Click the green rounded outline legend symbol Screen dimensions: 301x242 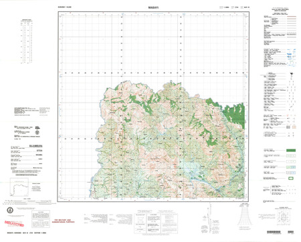291,178
